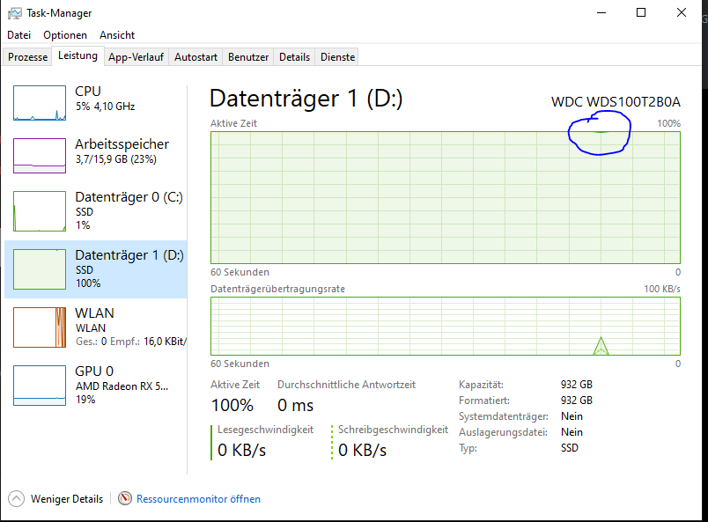The width and height of the screenshot is (708, 522).
Task: Click the Weniger Details label
Action: pyautogui.click(x=67, y=499)
